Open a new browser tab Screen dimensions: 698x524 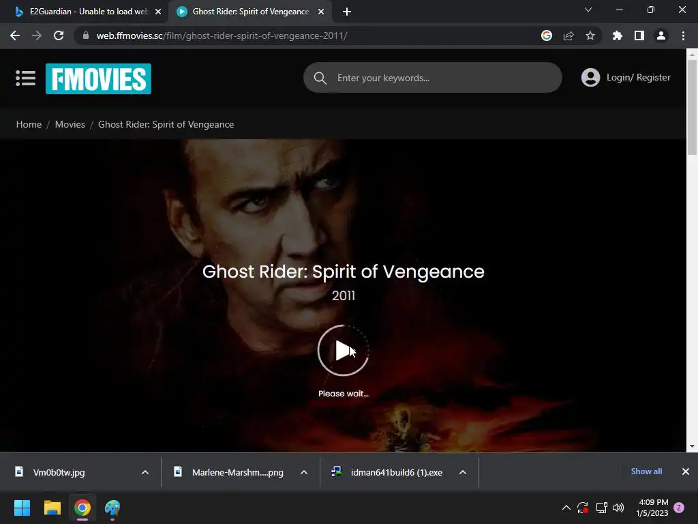(347, 12)
